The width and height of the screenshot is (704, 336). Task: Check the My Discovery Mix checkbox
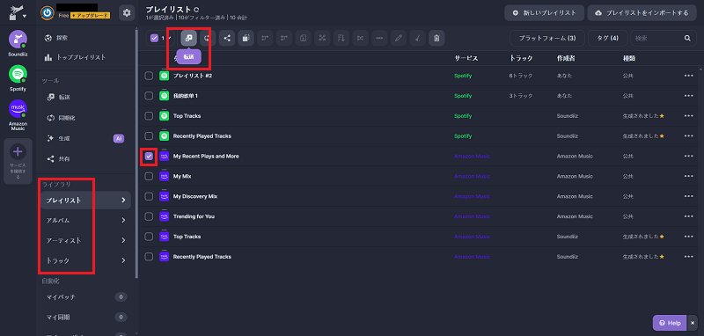pos(149,196)
